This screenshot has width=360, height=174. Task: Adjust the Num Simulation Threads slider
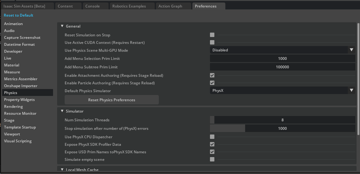tap(282, 120)
